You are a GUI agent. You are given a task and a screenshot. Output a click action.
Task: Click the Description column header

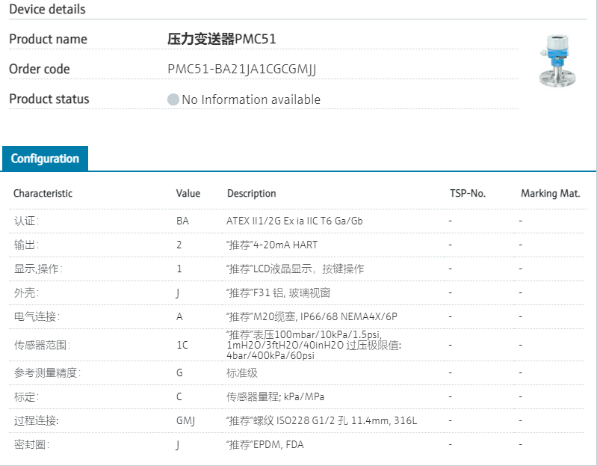[251, 193]
